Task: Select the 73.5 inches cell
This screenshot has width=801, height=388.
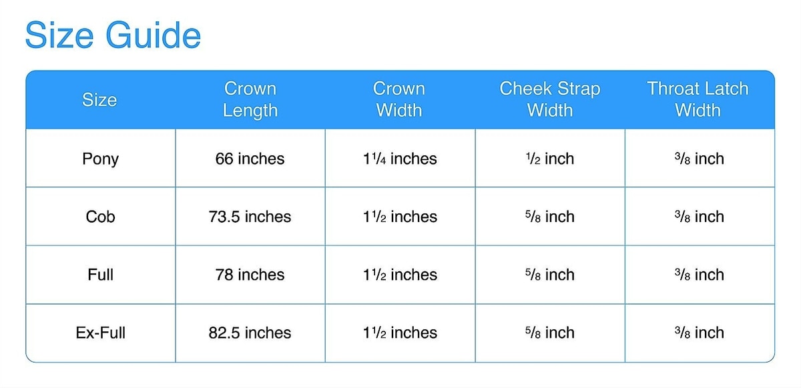Action: 250,217
